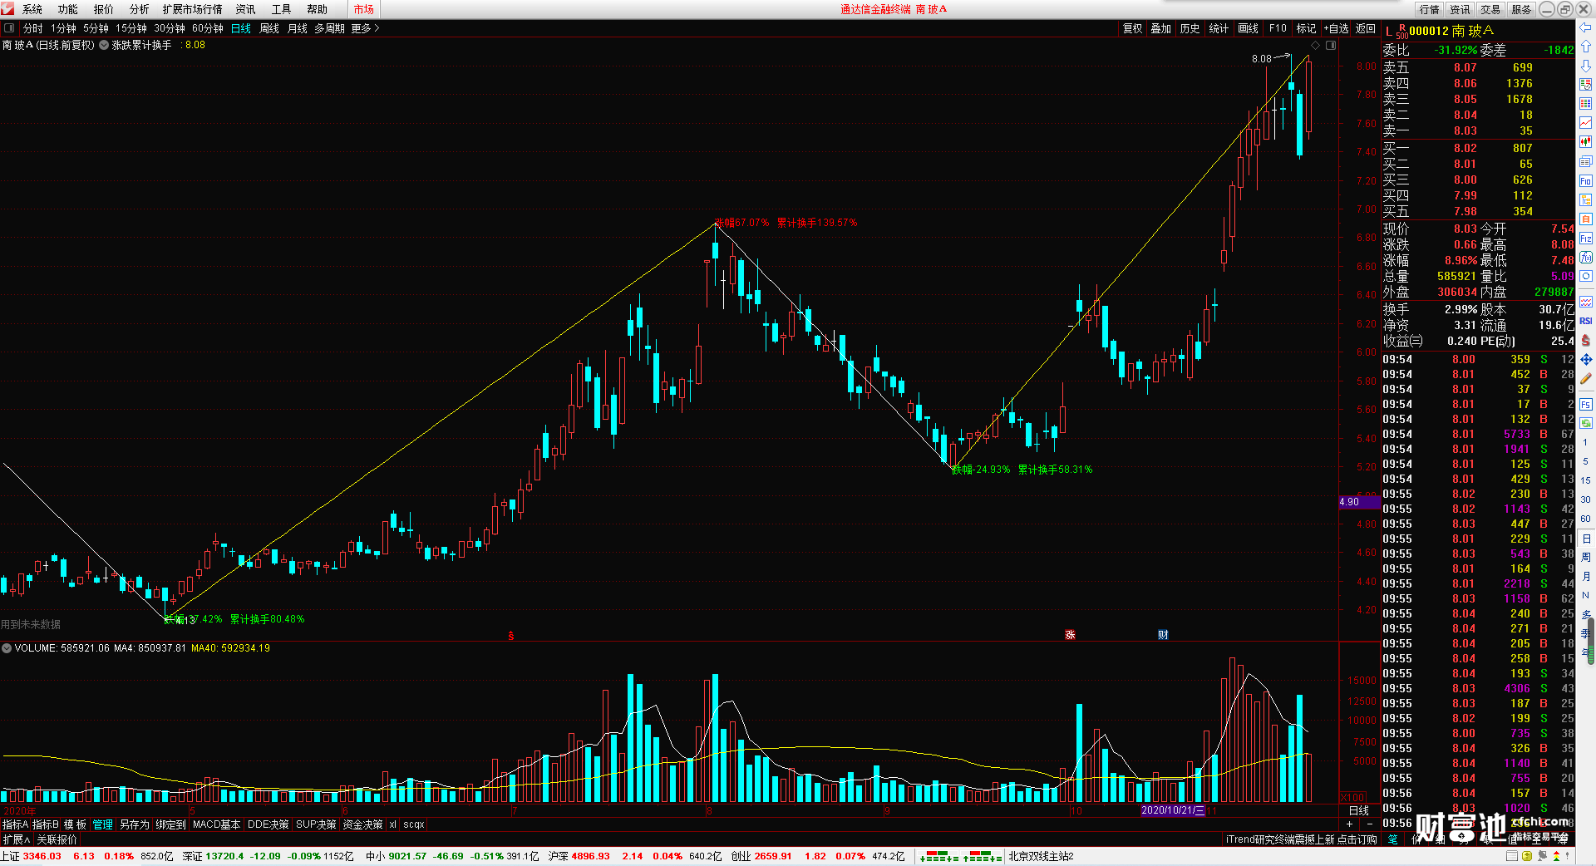The width and height of the screenshot is (1596, 866).
Task: Click the F10 company info sidebar icon
Action: [x=1586, y=180]
